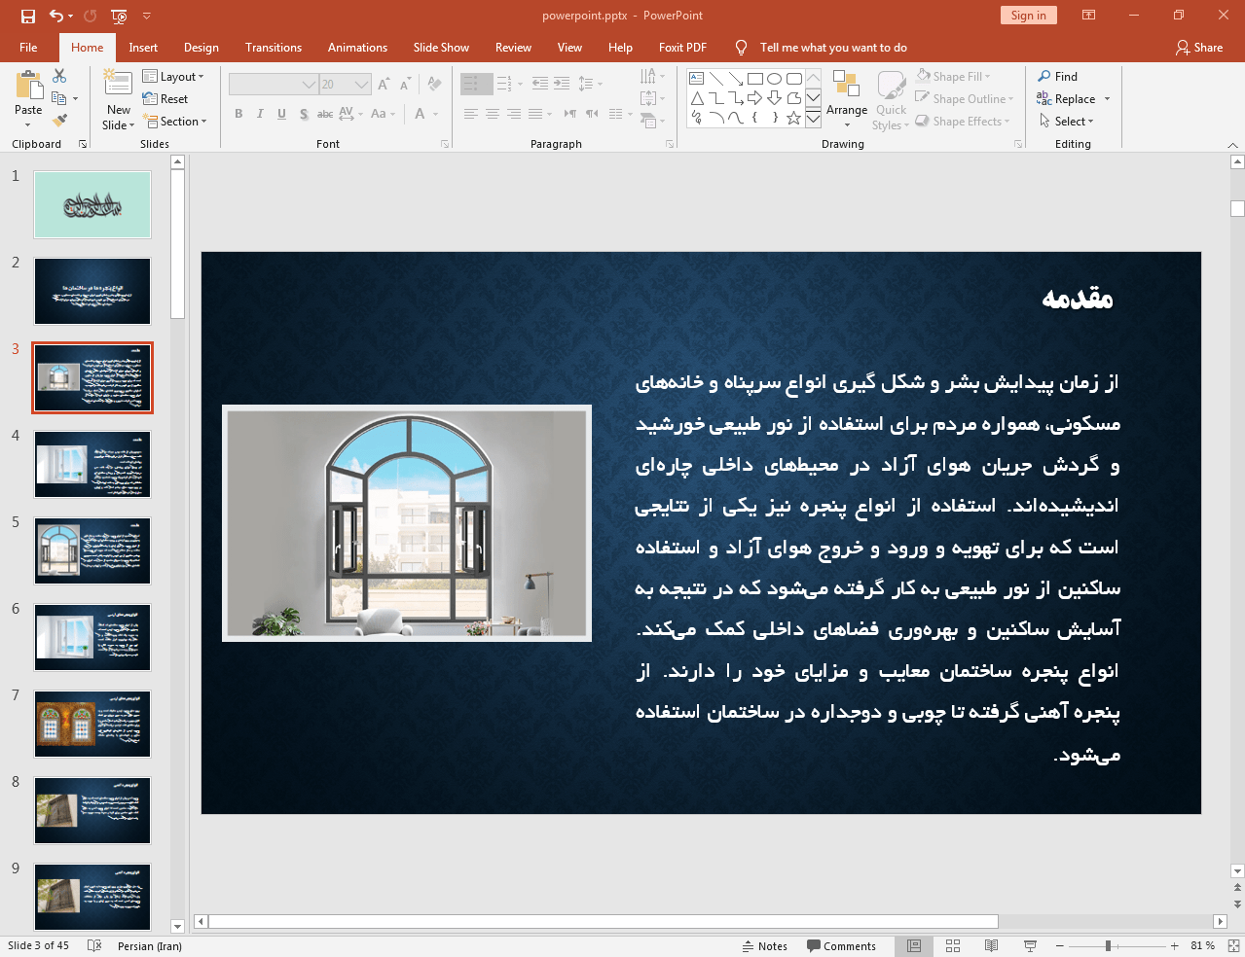Viewport: 1245px width, 957px height.
Task: Open the font name combo box arrow
Action: click(x=309, y=85)
